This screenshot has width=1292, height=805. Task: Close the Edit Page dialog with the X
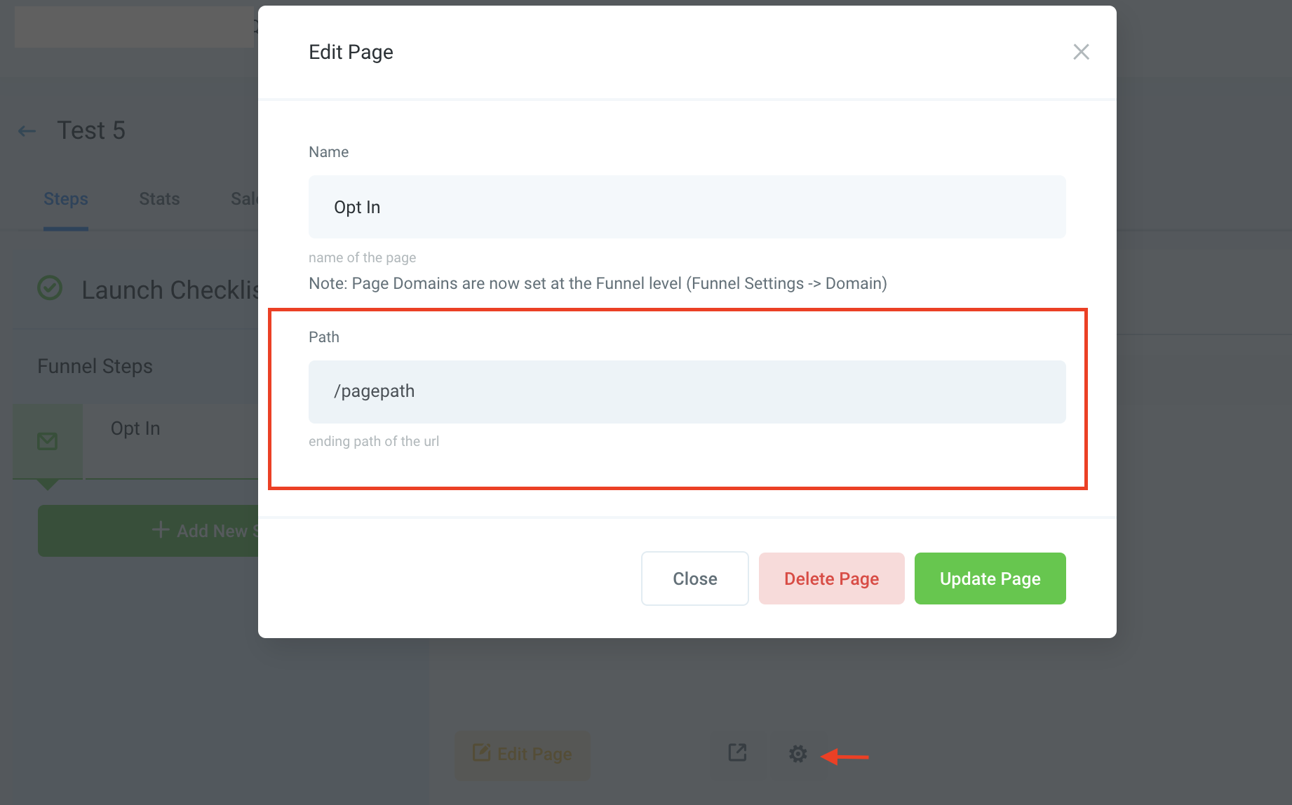(1081, 52)
